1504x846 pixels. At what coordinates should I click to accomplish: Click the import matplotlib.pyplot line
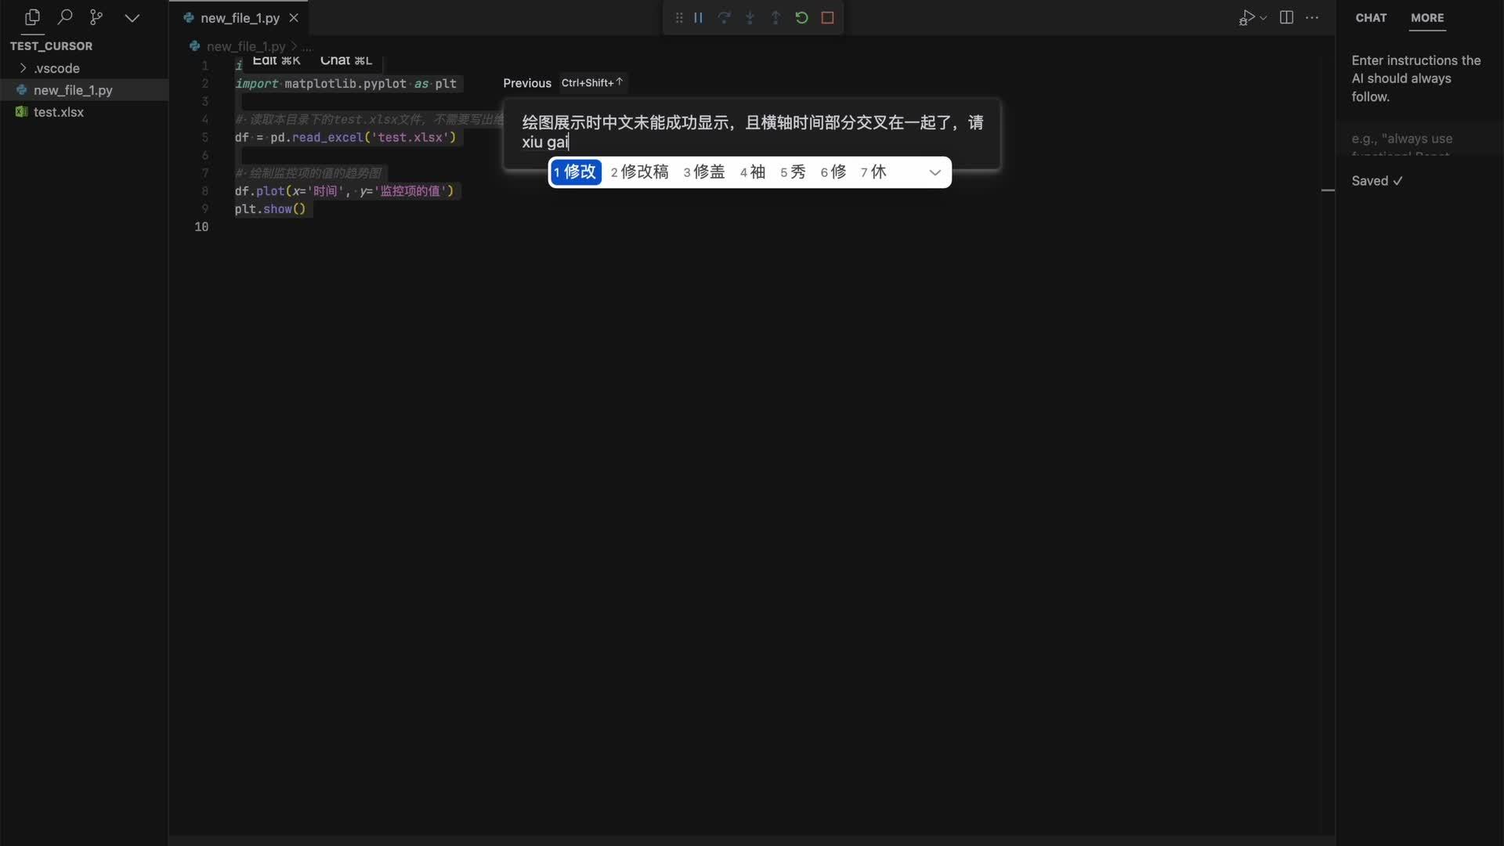coord(345,84)
